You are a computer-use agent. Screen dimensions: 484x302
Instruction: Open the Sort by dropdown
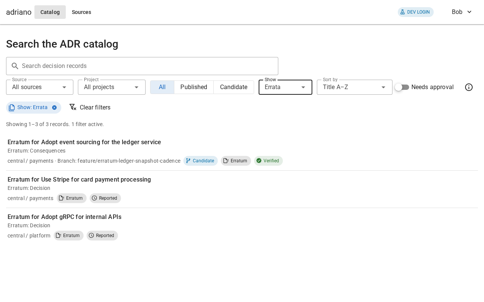click(355, 87)
